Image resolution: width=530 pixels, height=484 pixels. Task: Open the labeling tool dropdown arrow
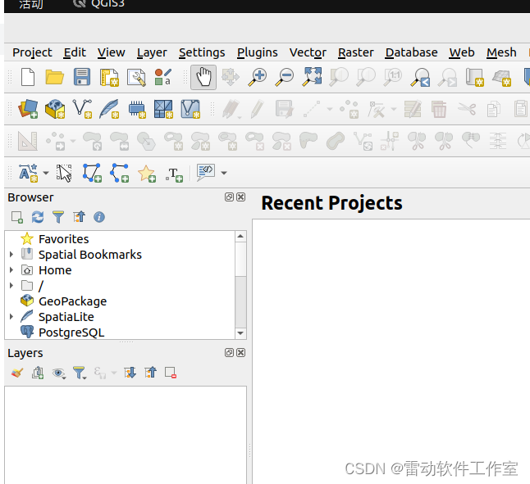pyautogui.click(x=46, y=173)
